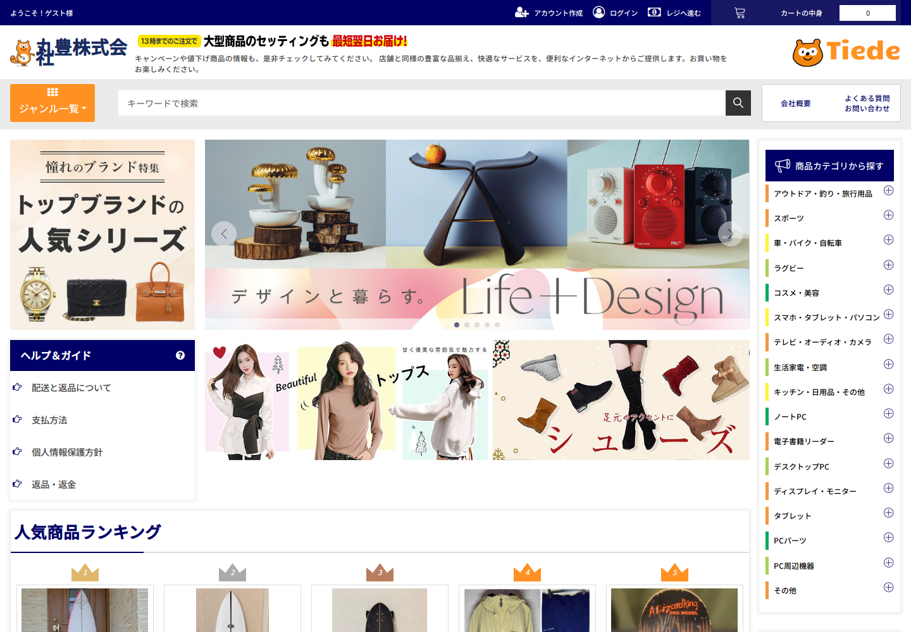Click pointing hand icon beside 支払方法
911x632 pixels.
17,419
